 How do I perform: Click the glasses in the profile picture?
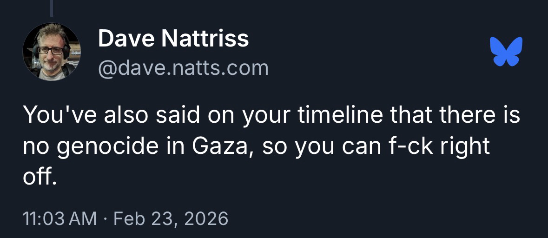[50, 50]
